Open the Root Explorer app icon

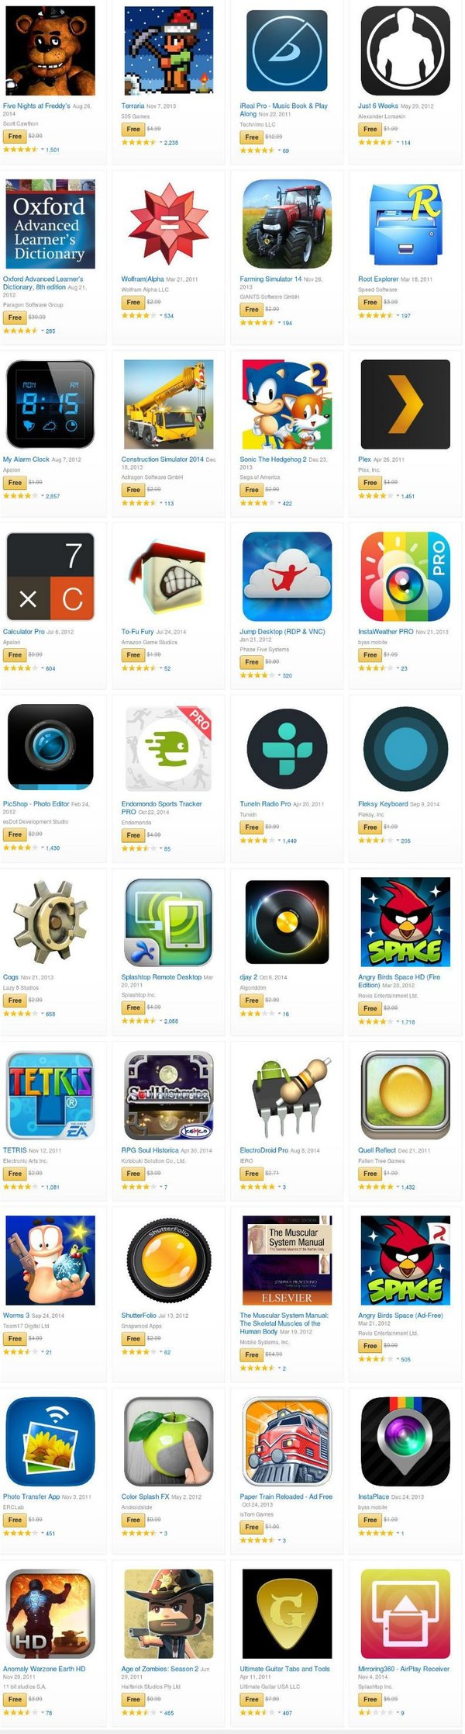coord(405,224)
